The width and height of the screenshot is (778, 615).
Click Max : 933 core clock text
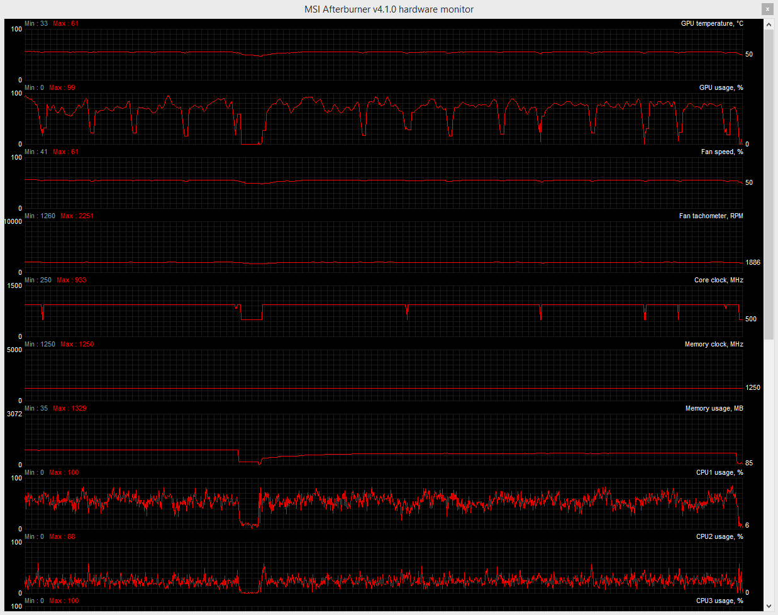[x=72, y=280]
